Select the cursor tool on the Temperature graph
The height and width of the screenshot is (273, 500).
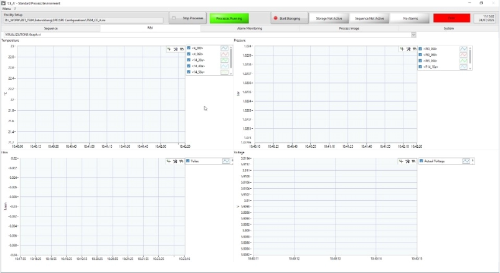(169, 49)
